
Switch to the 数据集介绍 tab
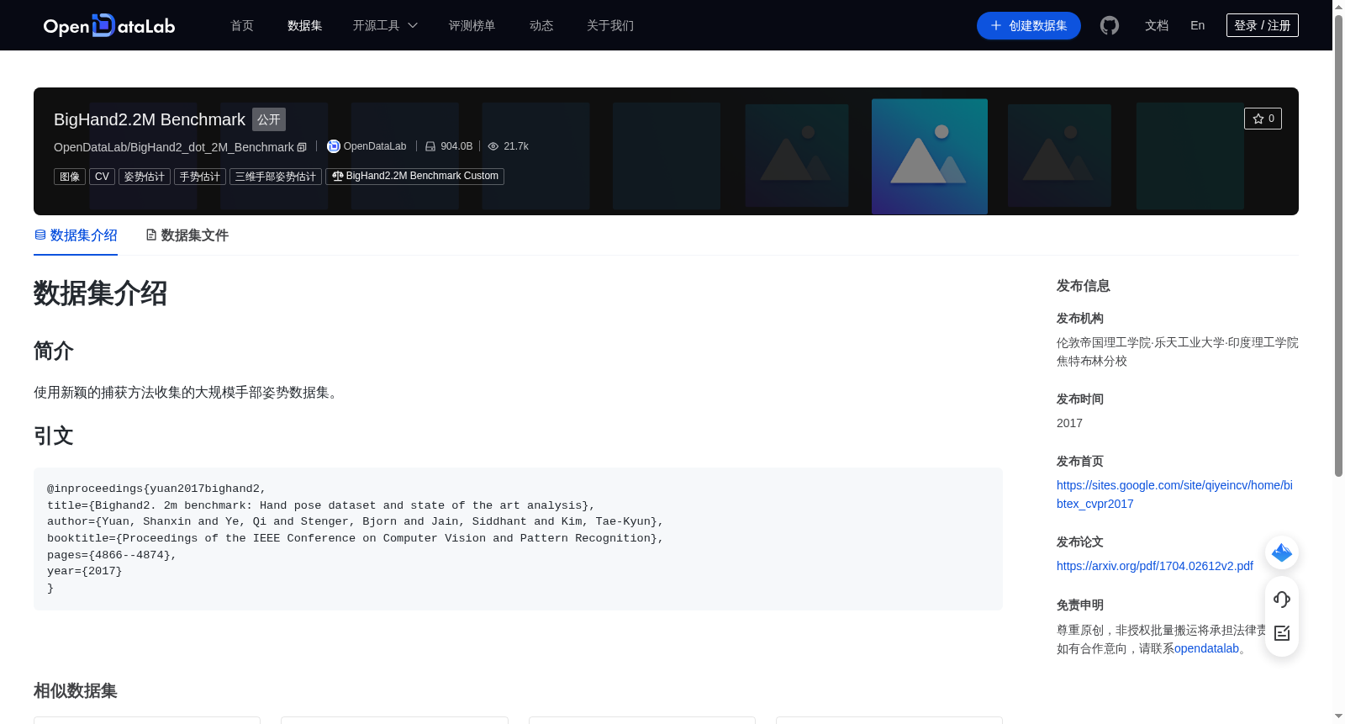(76, 235)
